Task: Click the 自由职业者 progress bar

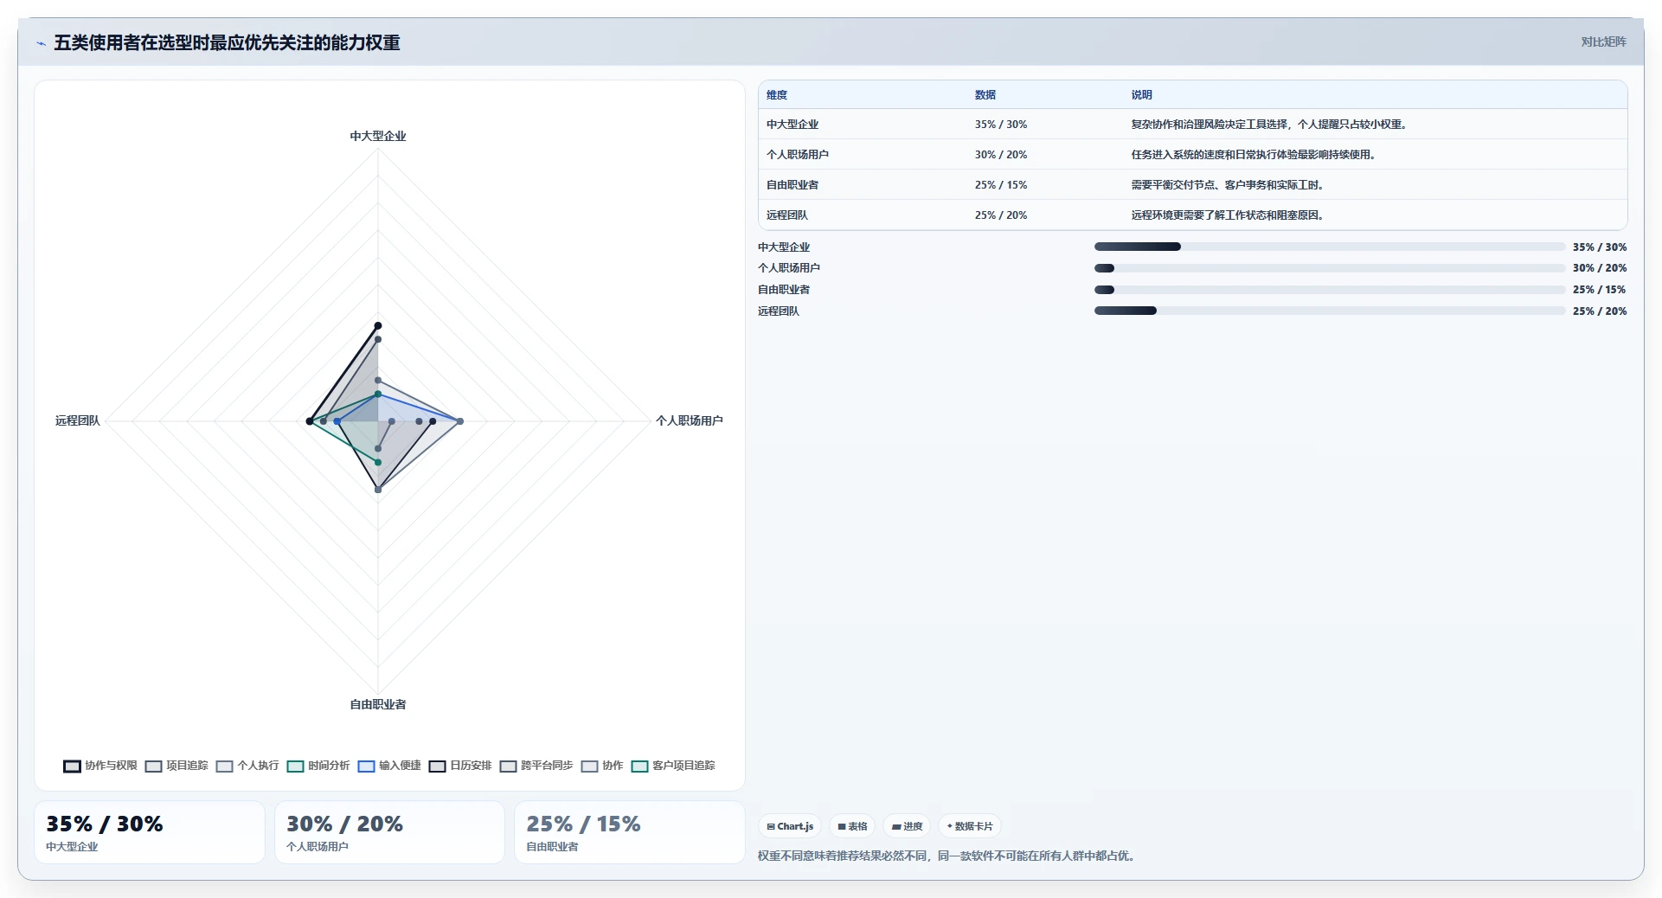Action: coord(1330,290)
